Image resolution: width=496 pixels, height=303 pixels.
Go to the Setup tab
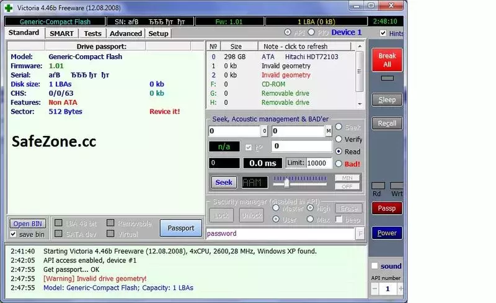pos(158,34)
